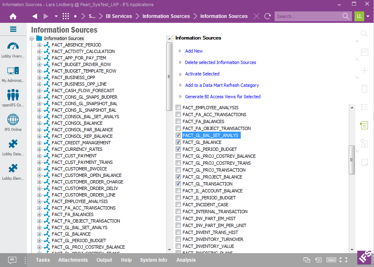The height and width of the screenshot is (267, 374).
Task: Open the System Info menu
Action: coord(154,260)
